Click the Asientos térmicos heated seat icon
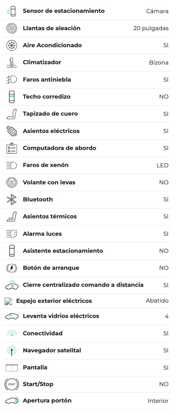This screenshot has height=415, width=176. (x=12, y=217)
